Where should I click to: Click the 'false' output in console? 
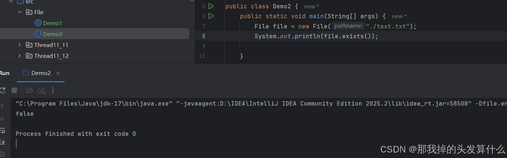[25, 114]
